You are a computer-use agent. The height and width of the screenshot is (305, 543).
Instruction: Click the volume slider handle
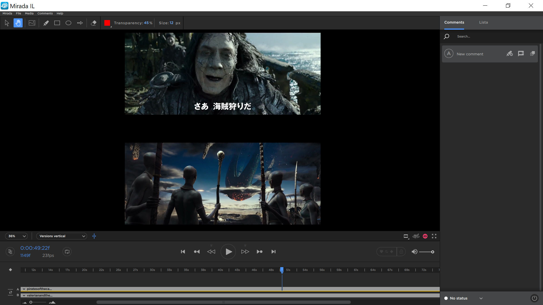click(433, 252)
